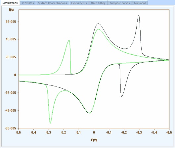This screenshot has height=148, width=175.
Task: Click the 0 tick on the y-axis
Action: pyautogui.click(x=15, y=75)
